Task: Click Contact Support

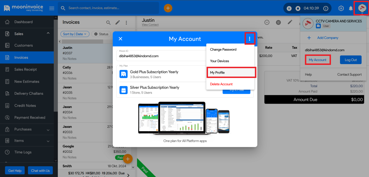Action: [x=350, y=75]
